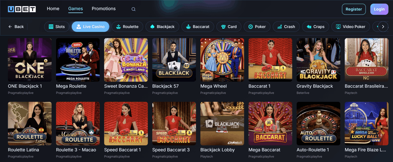The image size is (393, 162).
Task: Go to the Home tab
Action: [x=53, y=9]
